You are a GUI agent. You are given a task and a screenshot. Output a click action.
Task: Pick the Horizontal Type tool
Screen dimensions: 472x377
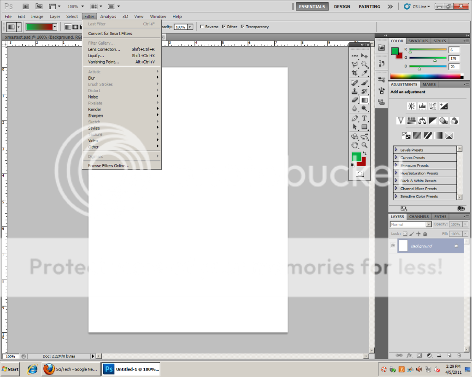[x=365, y=118]
